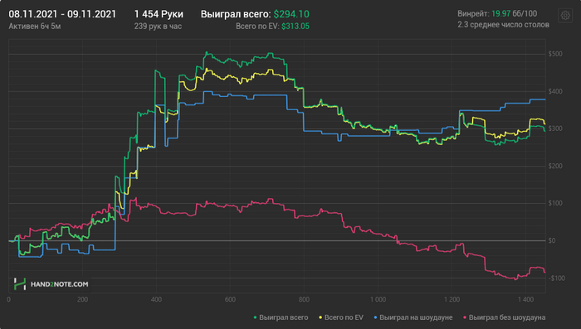This screenshot has height=329, width=581.
Task: Toggle the blue 'Выиграл на шоудауне' legend series
Action: pos(413,317)
